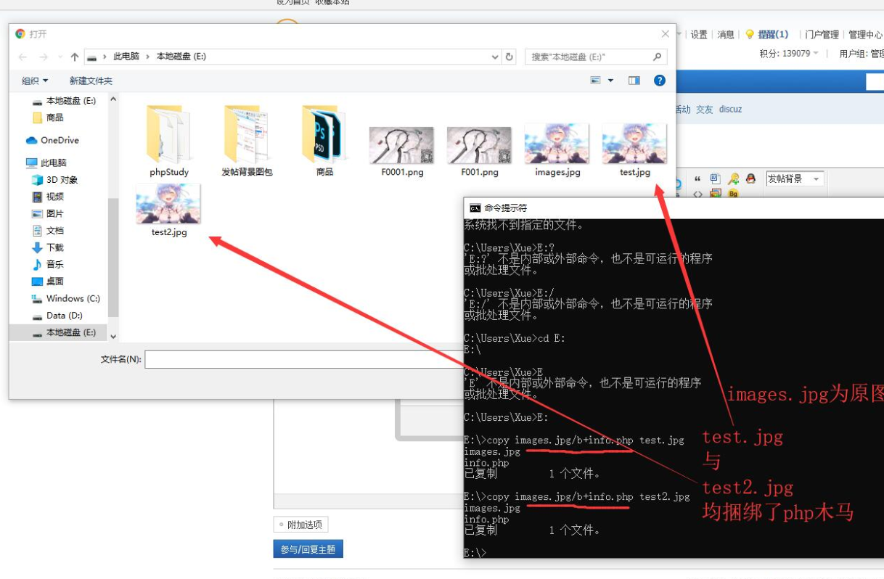Go forward in Open dialog navigation

click(x=43, y=57)
